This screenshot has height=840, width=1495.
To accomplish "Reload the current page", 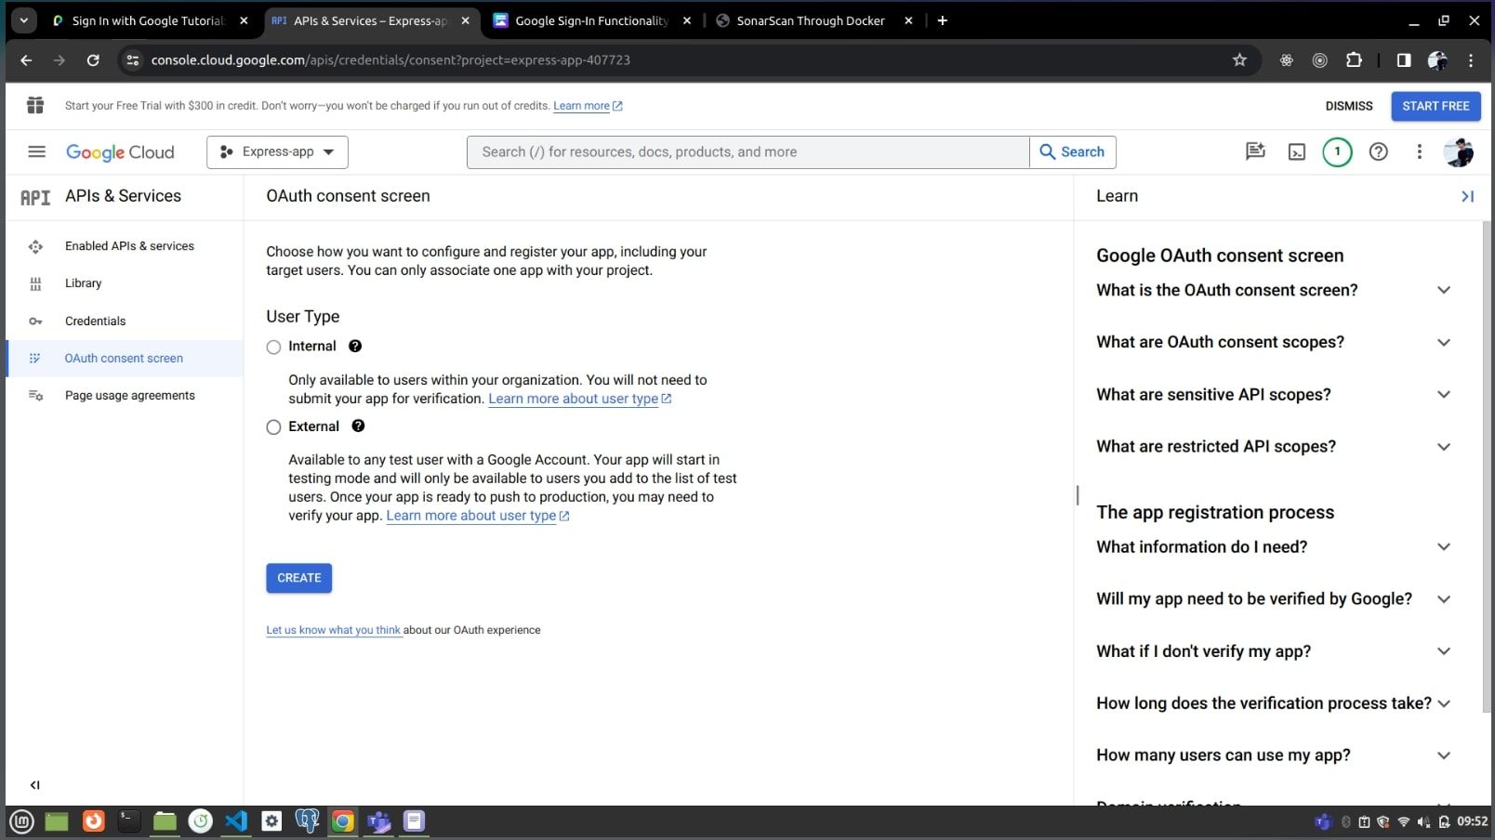I will tap(93, 60).
